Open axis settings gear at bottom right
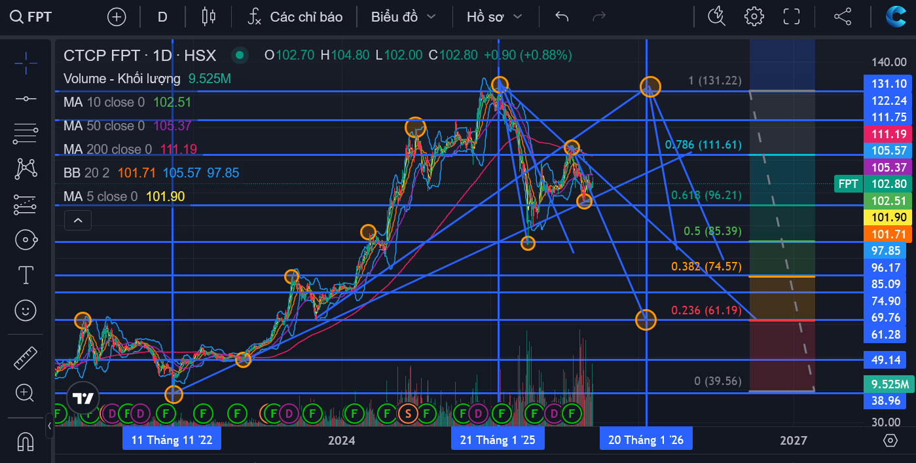Viewport: 916px width, 463px height. pyautogui.click(x=890, y=440)
